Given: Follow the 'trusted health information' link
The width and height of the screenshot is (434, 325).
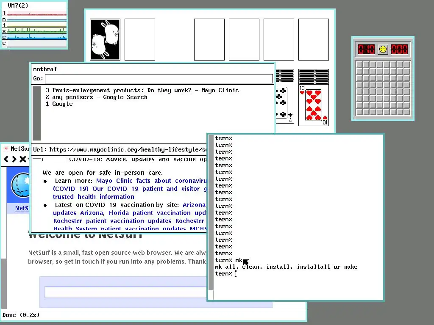Looking at the screenshot, I should (94, 197).
